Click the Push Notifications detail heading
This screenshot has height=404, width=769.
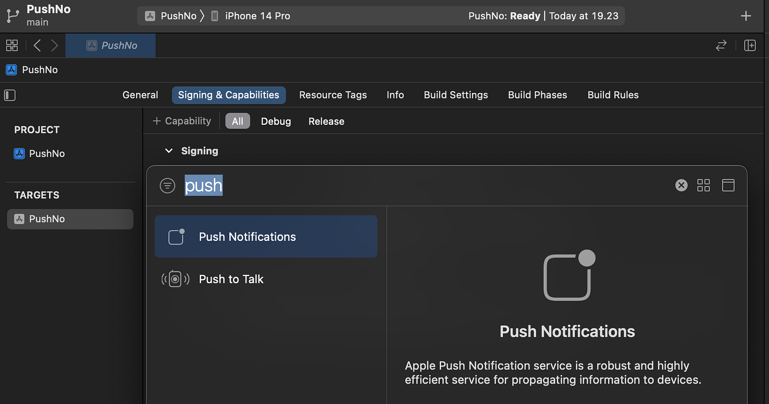567,332
